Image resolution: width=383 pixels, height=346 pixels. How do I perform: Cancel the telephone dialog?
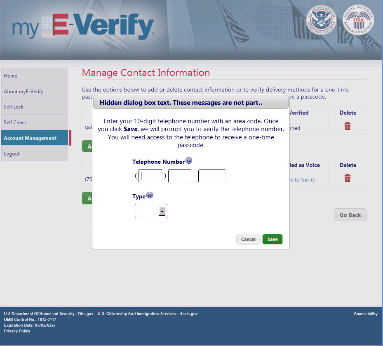(248, 239)
